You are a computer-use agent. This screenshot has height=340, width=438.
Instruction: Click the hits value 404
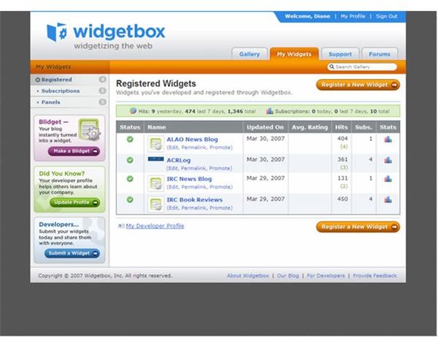tap(342, 138)
